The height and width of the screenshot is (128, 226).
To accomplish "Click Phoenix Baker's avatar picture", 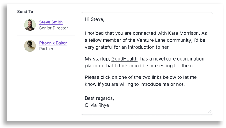I will 30,46.
